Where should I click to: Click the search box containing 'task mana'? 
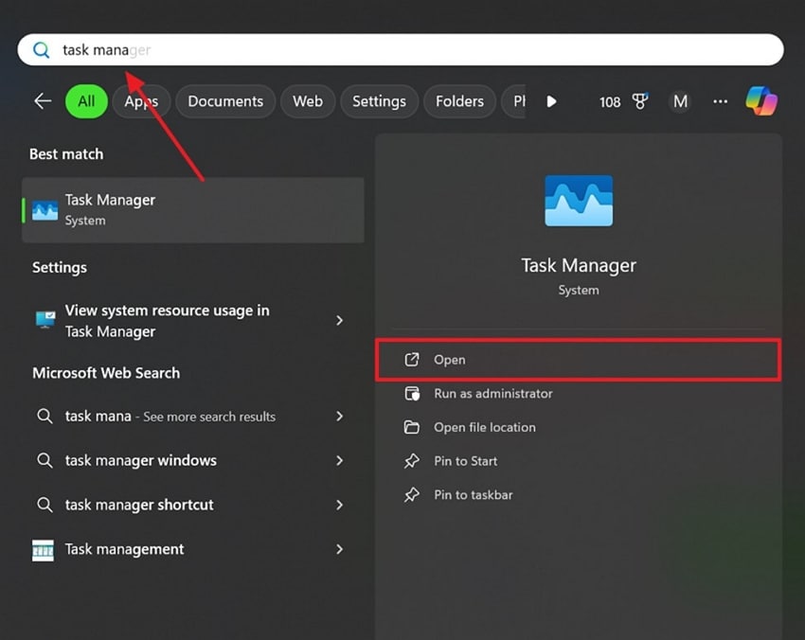pyautogui.click(x=401, y=50)
